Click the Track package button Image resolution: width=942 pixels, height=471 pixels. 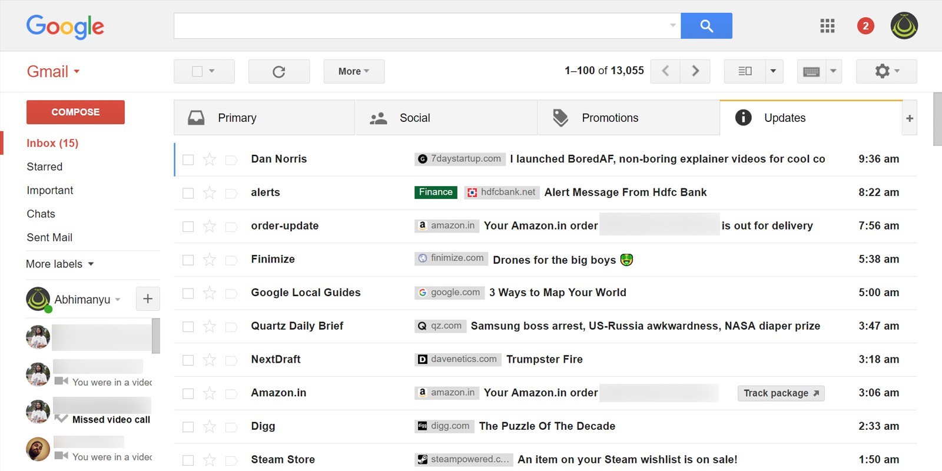click(781, 393)
